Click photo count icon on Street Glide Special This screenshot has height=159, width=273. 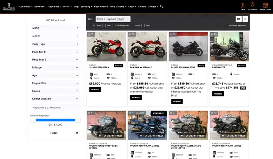(x=89, y=113)
